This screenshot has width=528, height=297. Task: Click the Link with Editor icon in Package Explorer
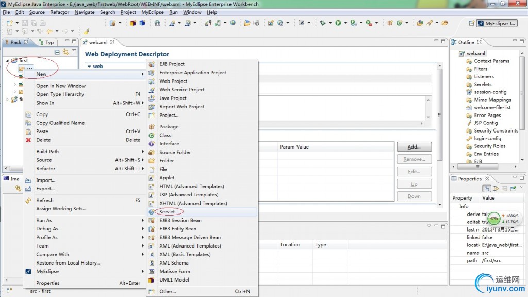tap(65, 52)
